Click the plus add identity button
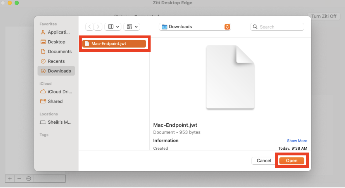The height and width of the screenshot is (188, 345). click(10, 179)
